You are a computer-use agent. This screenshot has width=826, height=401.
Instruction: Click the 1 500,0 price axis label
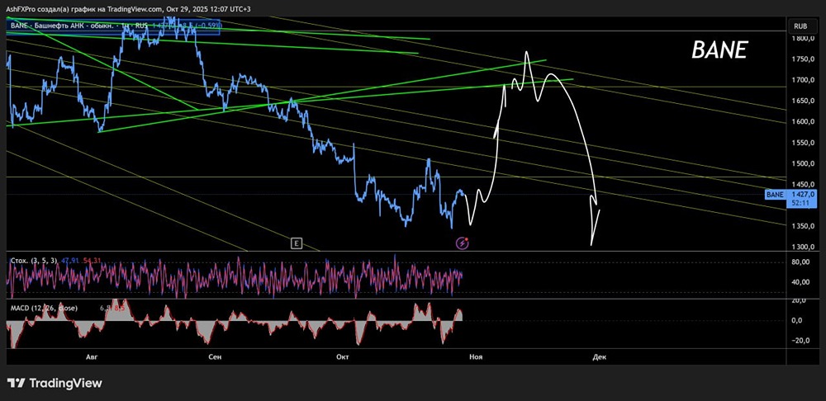804,163
